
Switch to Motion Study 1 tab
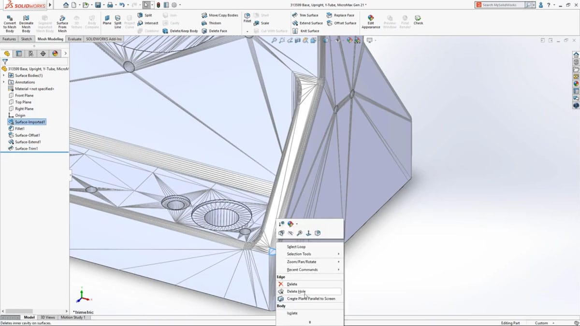(73, 317)
